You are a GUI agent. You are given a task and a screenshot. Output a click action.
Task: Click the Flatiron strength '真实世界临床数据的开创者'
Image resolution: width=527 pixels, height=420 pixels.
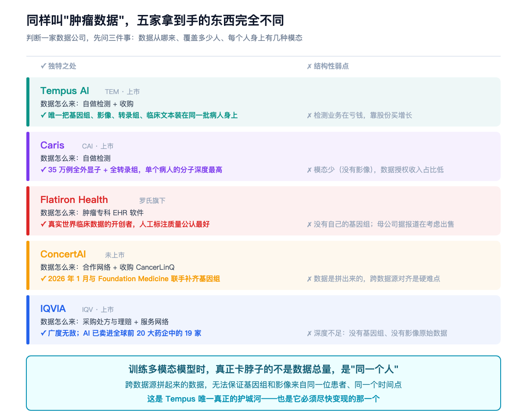(125, 224)
